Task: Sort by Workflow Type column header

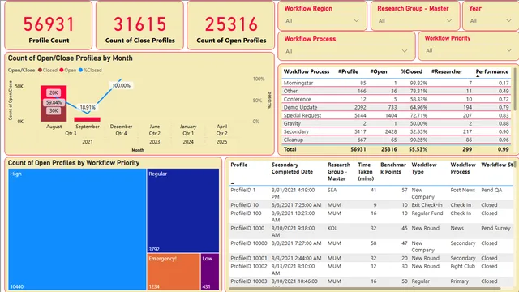Action: point(423,168)
